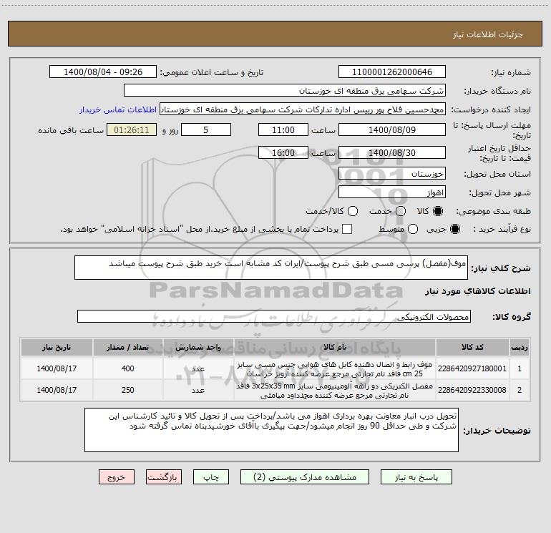Viewport: 551px width, 533px height.
Task: Click the شماره نیاز field 1100001262000646
Action: point(392,72)
